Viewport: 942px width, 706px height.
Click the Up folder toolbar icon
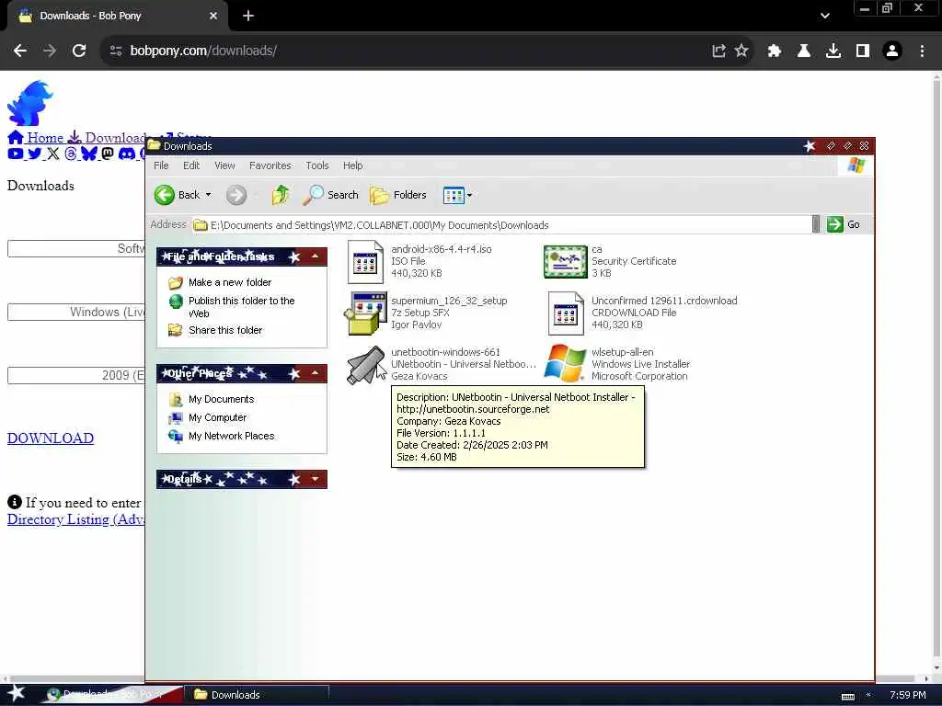(280, 195)
